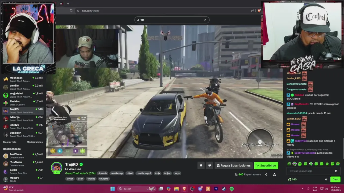This screenshot has height=193, width=344.
Task: Click the taskbar Buscar search box
Action: [x=137, y=189]
